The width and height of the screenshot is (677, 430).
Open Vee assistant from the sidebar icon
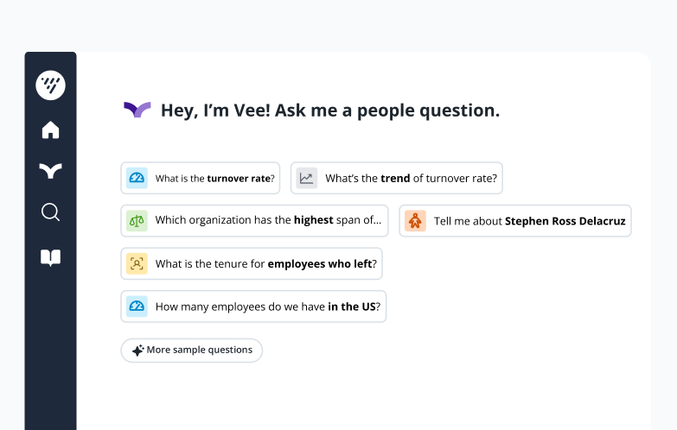click(x=50, y=171)
